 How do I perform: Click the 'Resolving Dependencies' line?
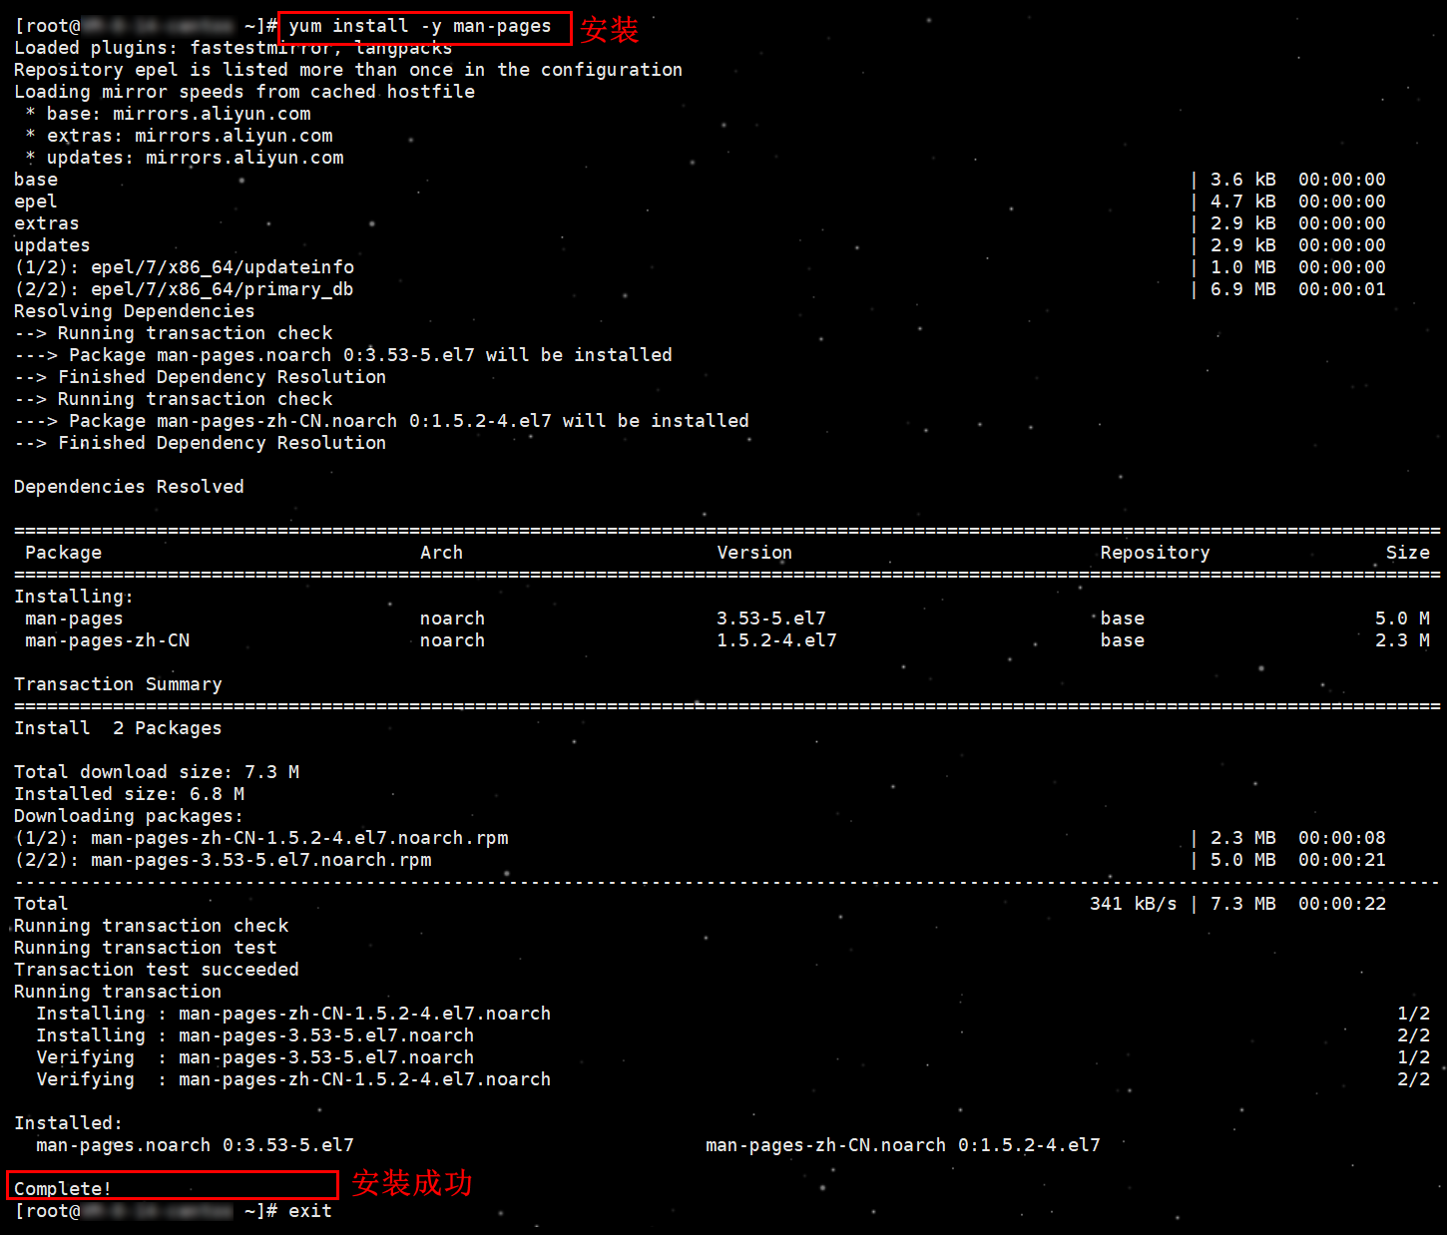click(135, 311)
